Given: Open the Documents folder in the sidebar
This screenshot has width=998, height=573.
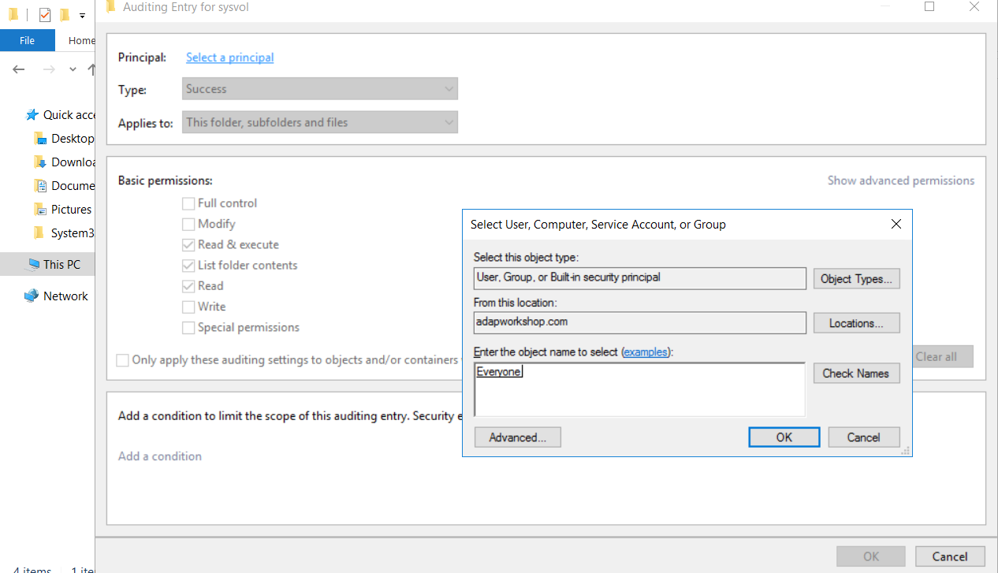Looking at the screenshot, I should coord(72,185).
